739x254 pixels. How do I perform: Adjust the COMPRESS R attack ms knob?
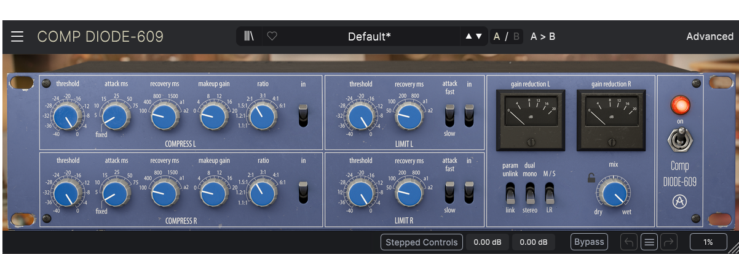coord(114,193)
